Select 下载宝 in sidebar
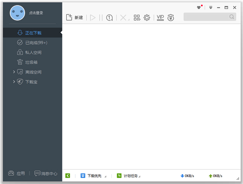The image size is (243, 184). coord(31,82)
